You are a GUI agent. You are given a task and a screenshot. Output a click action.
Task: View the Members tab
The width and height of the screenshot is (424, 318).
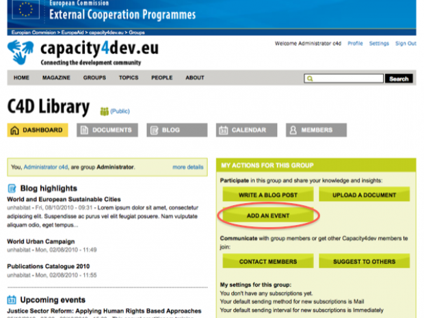pos(312,130)
